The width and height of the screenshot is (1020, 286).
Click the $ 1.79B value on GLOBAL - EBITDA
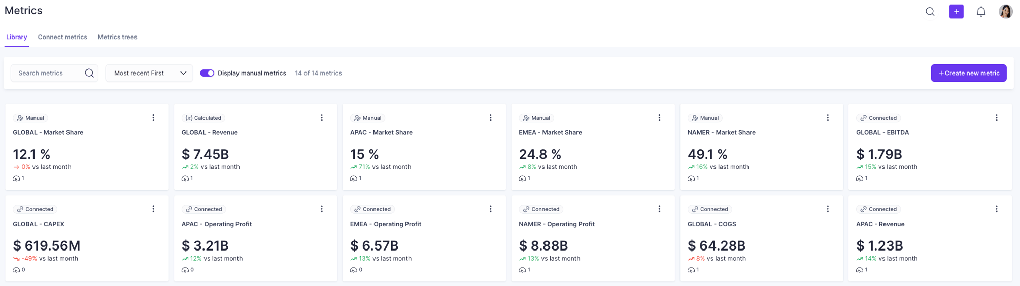(879, 154)
